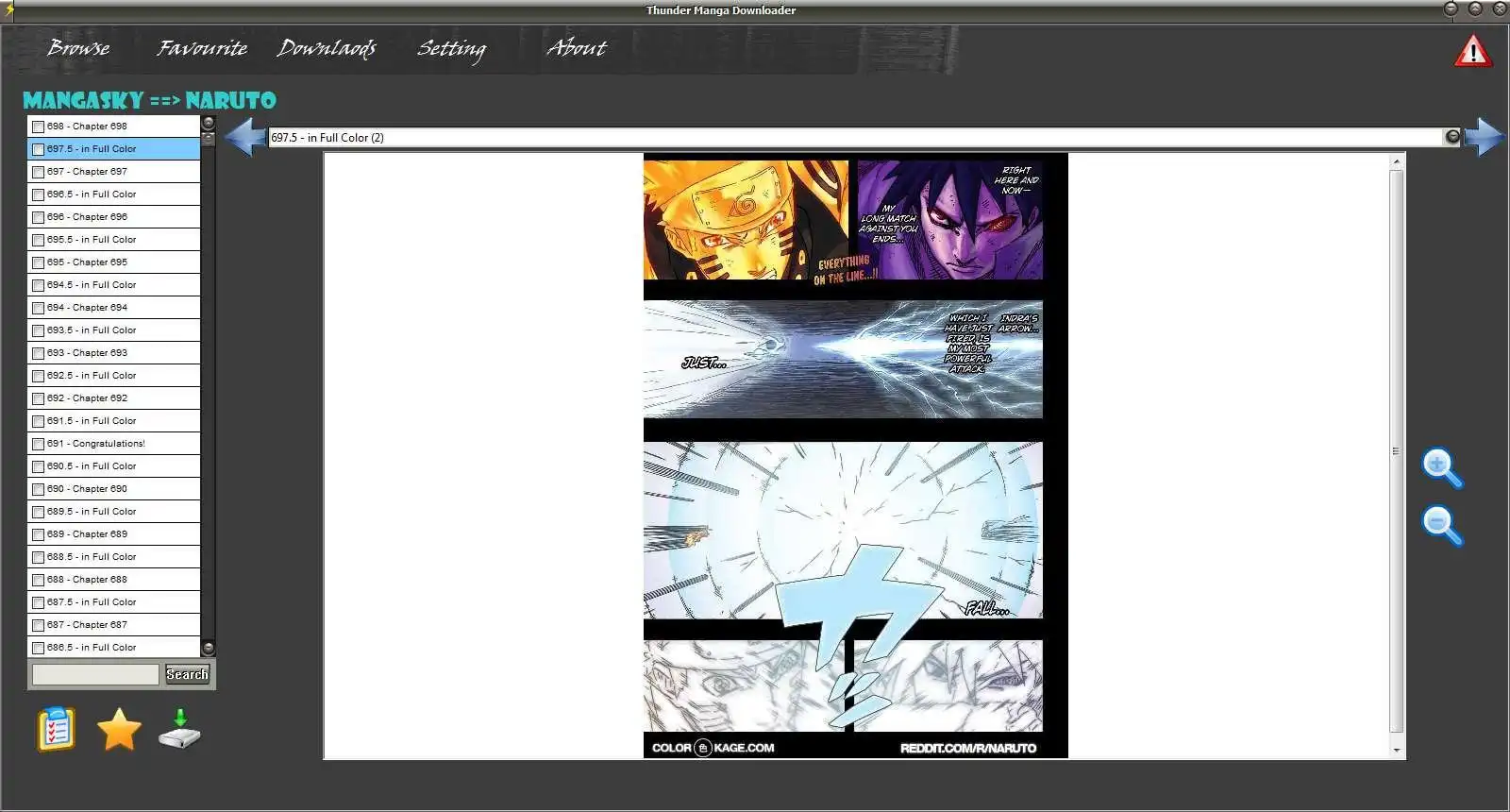Select checkbox of 695 - Chapter 695

pos(38,262)
